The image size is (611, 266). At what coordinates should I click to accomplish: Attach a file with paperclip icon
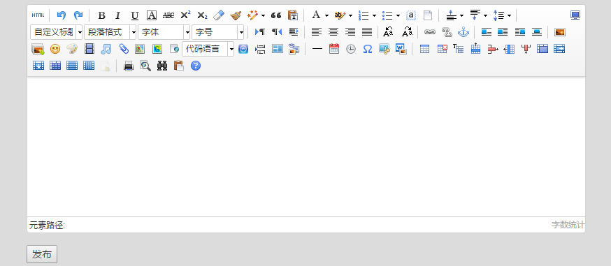click(123, 49)
